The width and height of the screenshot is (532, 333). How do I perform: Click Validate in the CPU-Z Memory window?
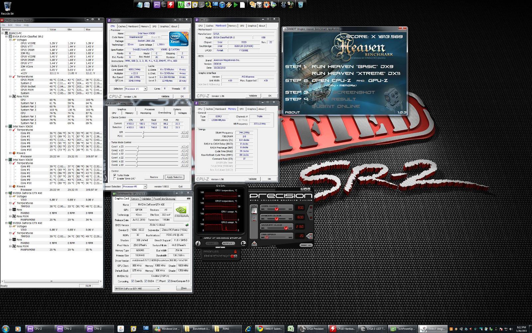(253, 179)
